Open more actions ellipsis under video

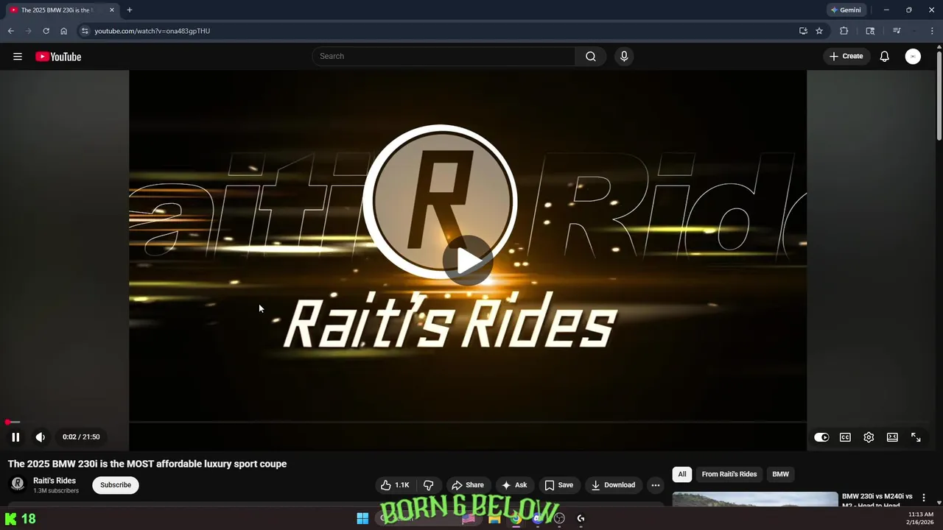[656, 485]
